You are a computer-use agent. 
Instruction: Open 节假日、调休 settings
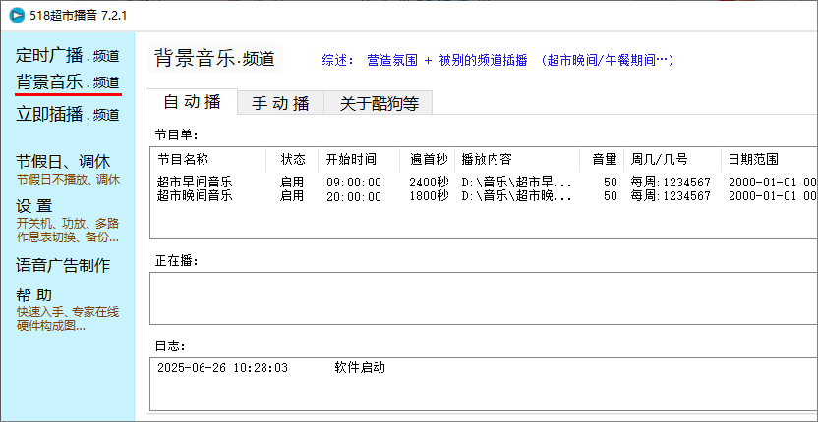[x=63, y=161]
